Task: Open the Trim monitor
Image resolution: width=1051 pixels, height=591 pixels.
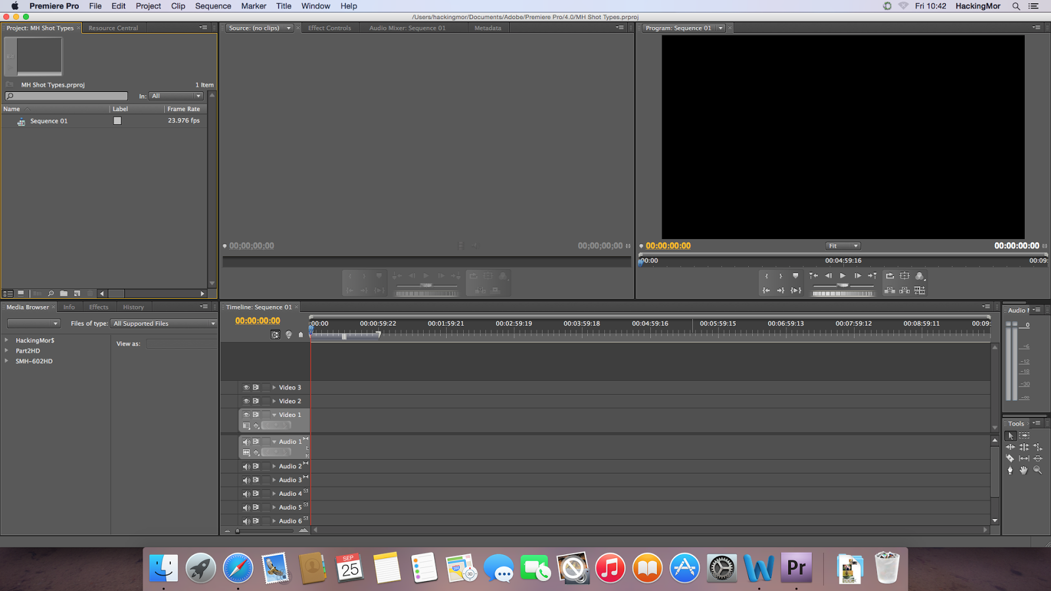Action: [x=920, y=290]
